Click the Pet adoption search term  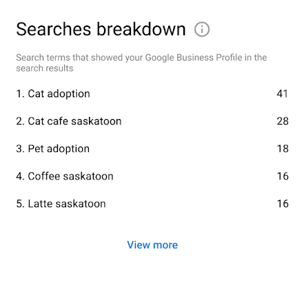point(59,149)
